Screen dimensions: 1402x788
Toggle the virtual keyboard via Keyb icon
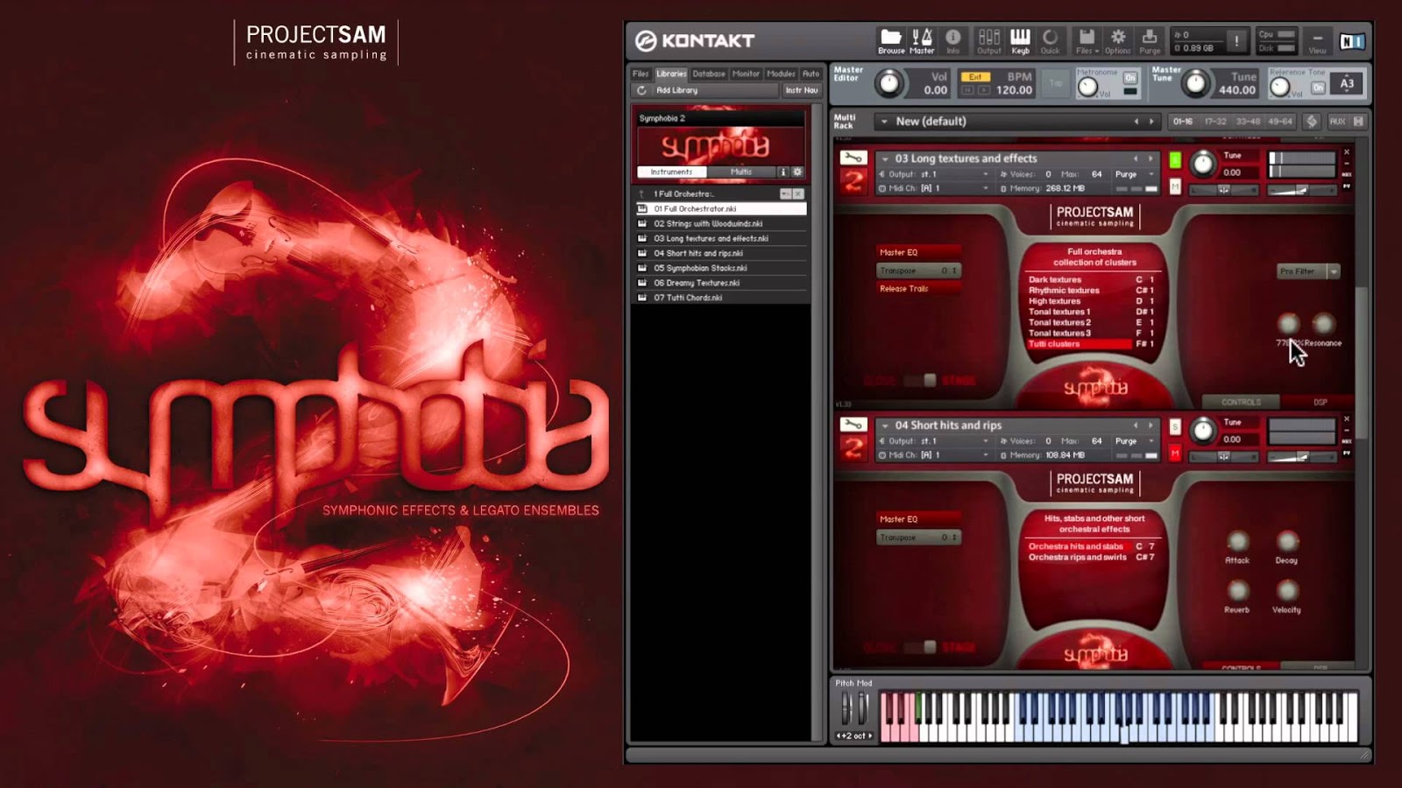[1021, 39]
